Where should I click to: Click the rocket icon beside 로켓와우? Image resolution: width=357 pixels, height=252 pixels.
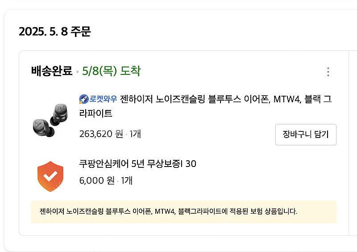[x=83, y=99]
